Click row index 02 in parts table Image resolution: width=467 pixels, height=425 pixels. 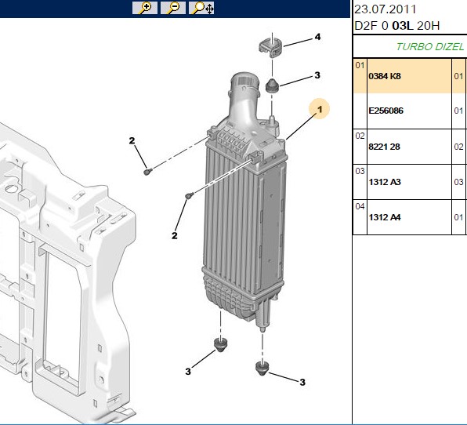click(360, 136)
